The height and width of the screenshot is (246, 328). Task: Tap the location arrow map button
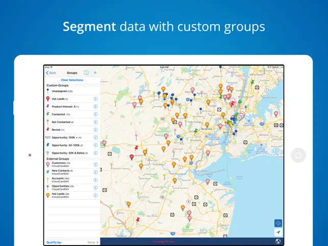pos(278,232)
